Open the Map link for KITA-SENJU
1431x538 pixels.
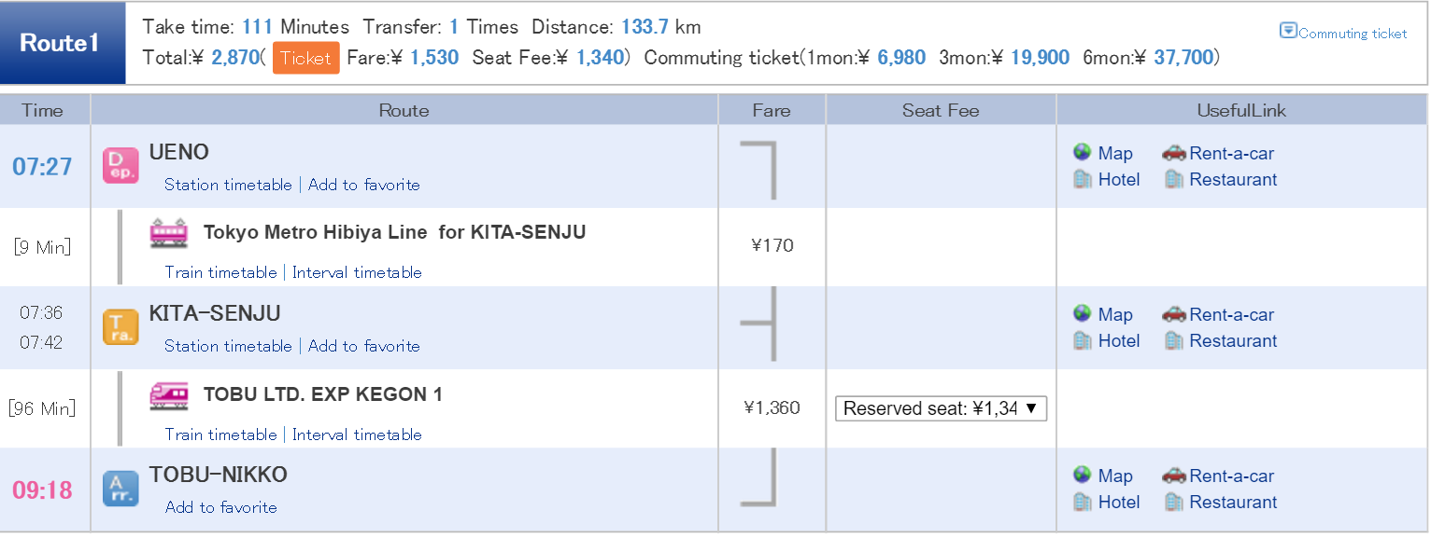1115,315
